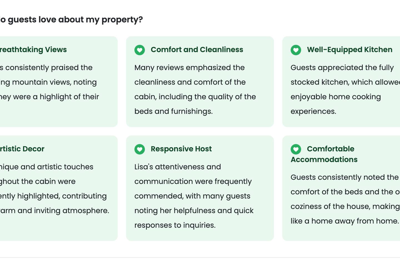Click the home away from home paragraph

(344, 199)
